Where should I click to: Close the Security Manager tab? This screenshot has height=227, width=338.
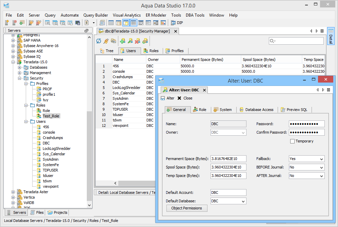click(x=176, y=31)
